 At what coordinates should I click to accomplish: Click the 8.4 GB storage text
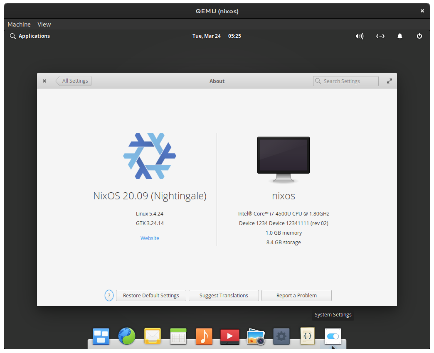(x=284, y=242)
